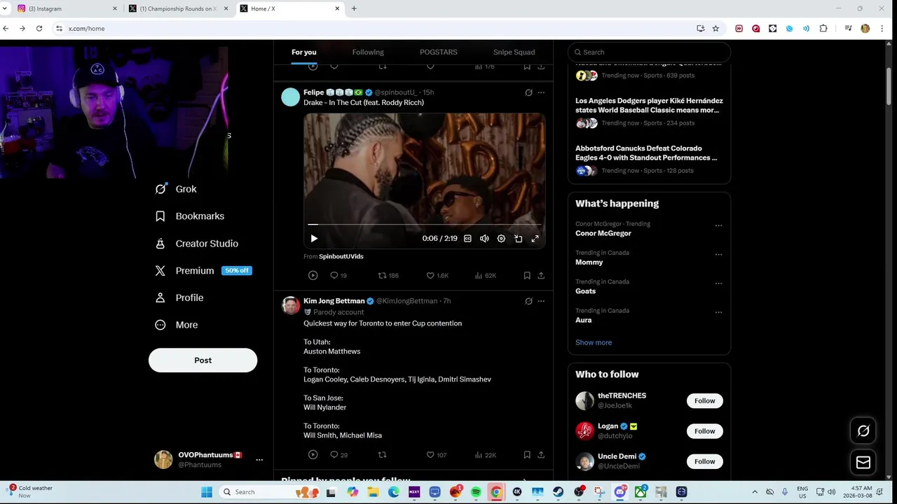Open Aura trend options menu
The width and height of the screenshot is (897, 504).
pyautogui.click(x=718, y=313)
